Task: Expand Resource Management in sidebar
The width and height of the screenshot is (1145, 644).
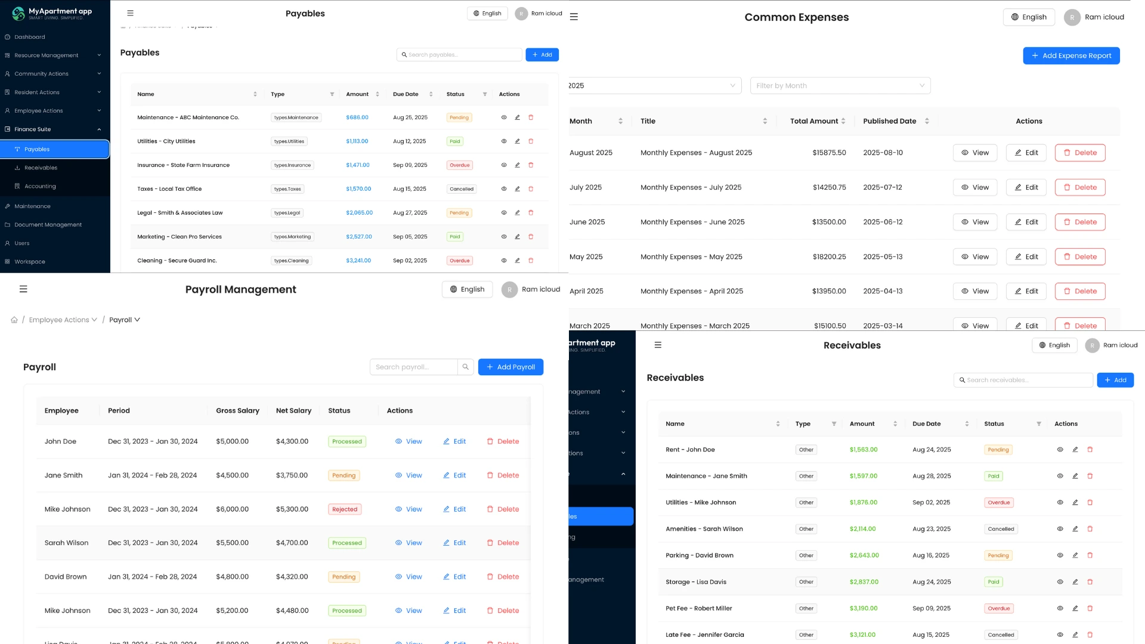Action: [x=55, y=55]
